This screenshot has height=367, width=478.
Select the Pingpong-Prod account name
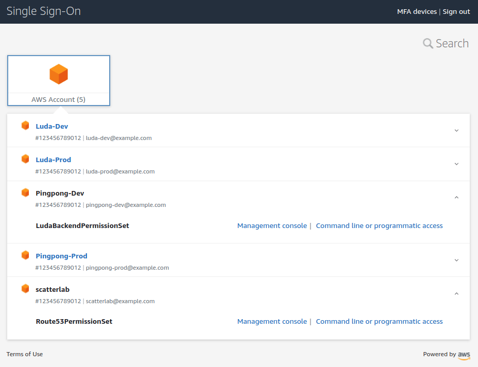(61, 256)
